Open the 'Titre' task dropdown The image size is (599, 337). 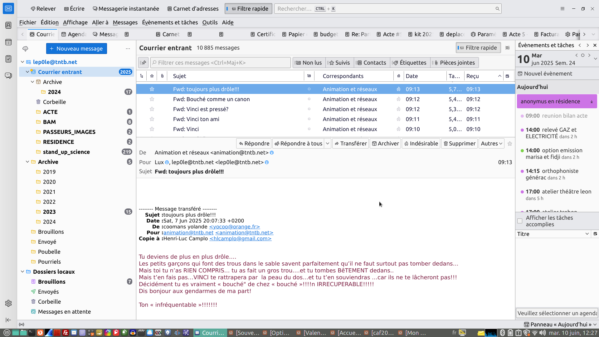[587, 234]
